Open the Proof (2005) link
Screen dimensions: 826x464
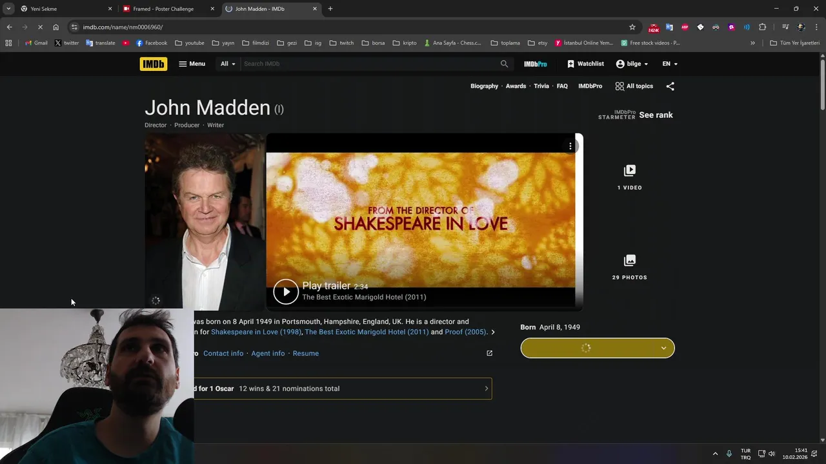465,332
